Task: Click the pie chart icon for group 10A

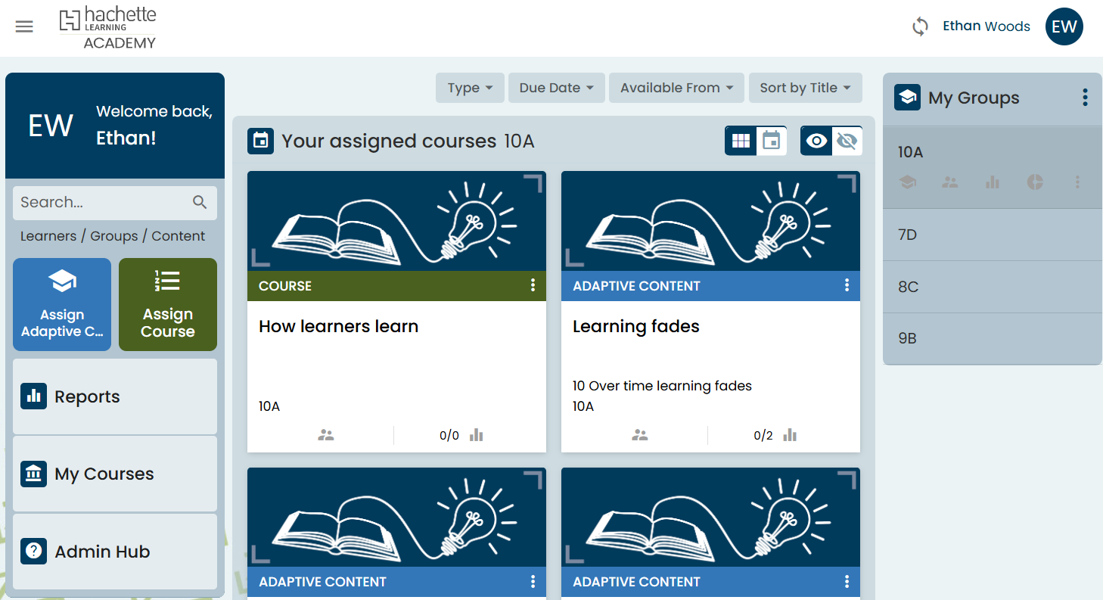Action: 1035,182
